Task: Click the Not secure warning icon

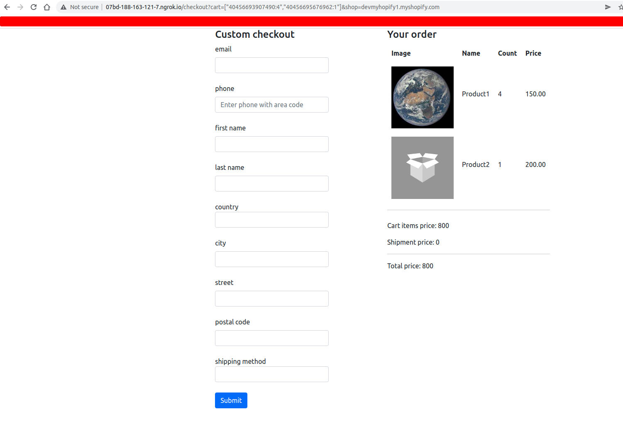Action: [x=64, y=7]
